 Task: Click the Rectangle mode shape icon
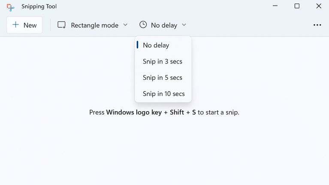point(62,25)
